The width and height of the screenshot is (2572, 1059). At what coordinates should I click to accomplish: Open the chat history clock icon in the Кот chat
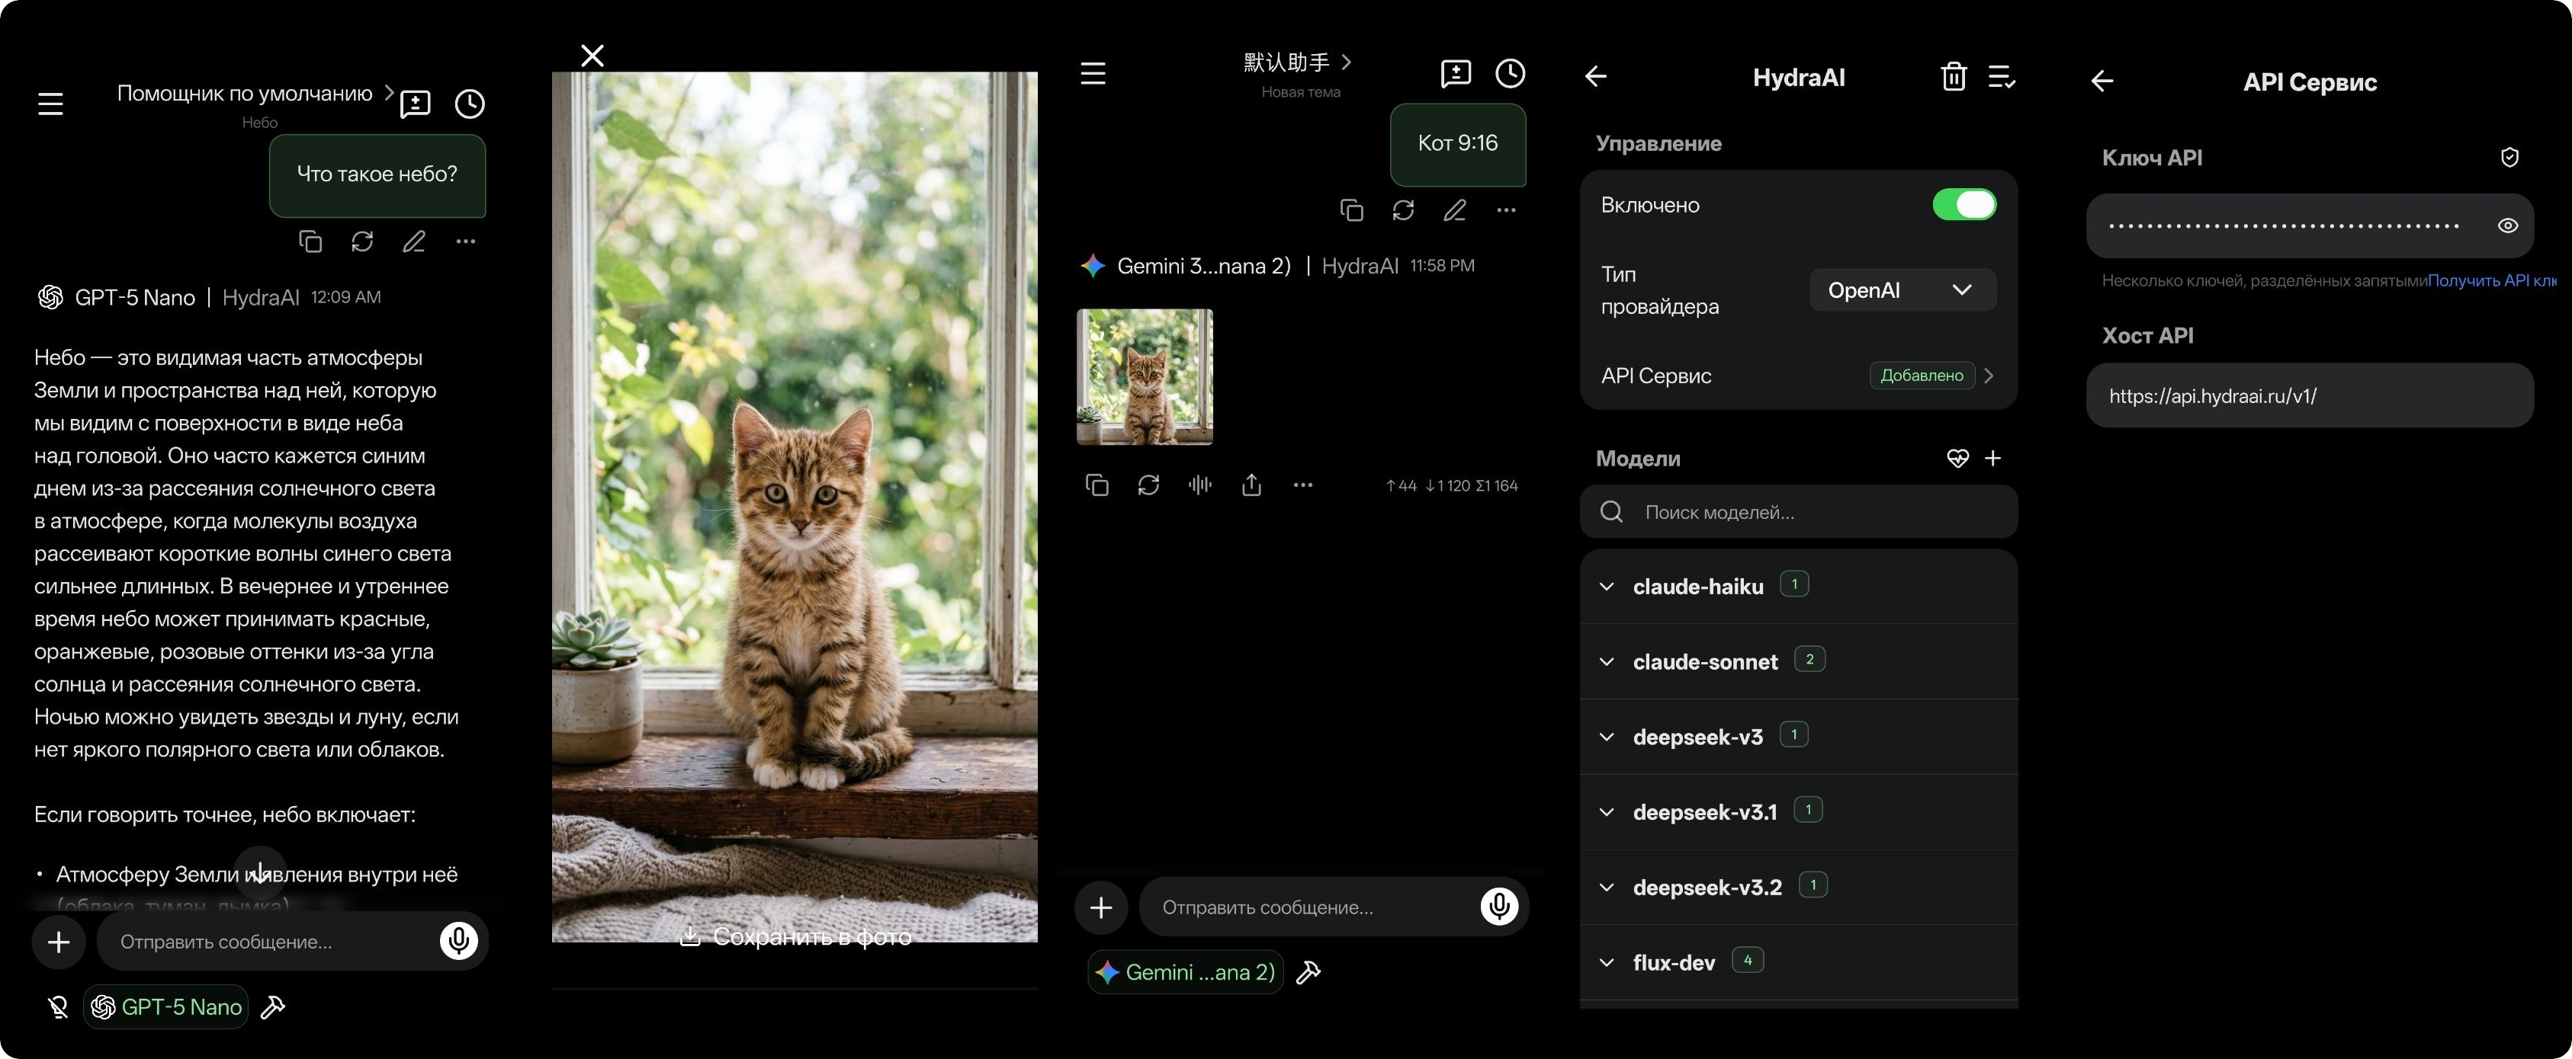1510,73
